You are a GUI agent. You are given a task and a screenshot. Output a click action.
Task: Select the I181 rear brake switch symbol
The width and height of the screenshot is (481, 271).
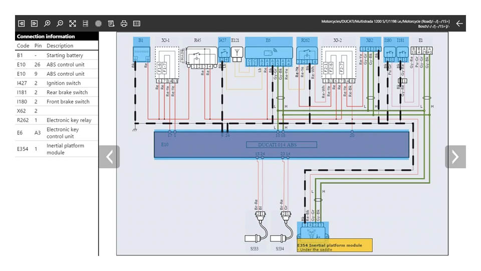pos(402,54)
